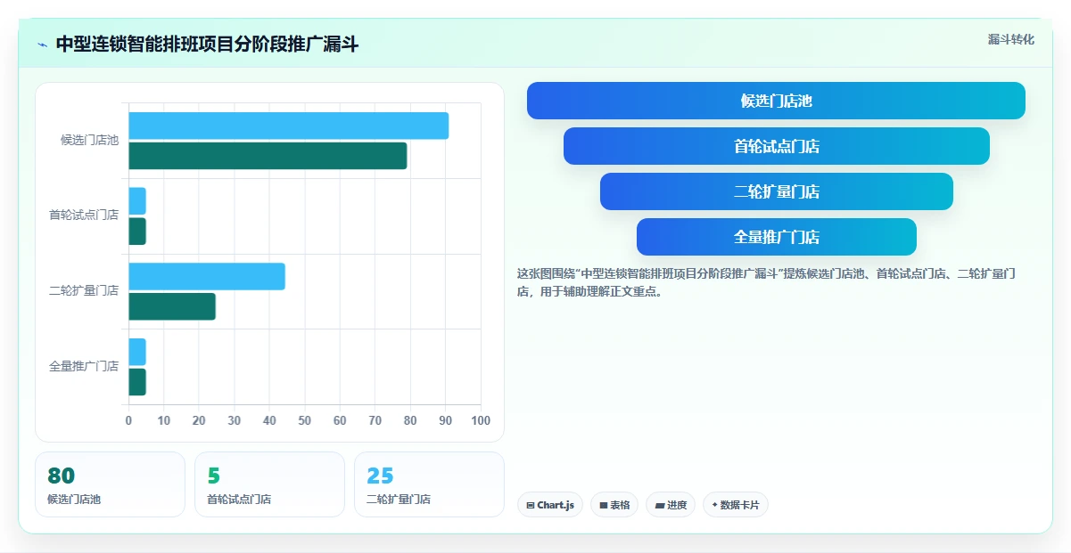Click the light blue 二轮扩量门店 bar
This screenshot has width=1071, height=553.
click(207, 276)
